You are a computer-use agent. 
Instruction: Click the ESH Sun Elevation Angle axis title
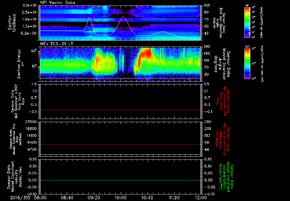219,23
